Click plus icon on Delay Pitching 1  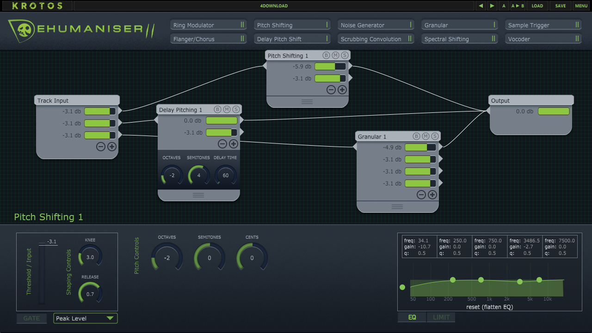(x=234, y=144)
